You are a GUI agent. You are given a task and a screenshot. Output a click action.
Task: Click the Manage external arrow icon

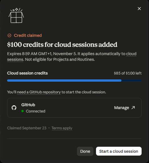click(x=133, y=108)
